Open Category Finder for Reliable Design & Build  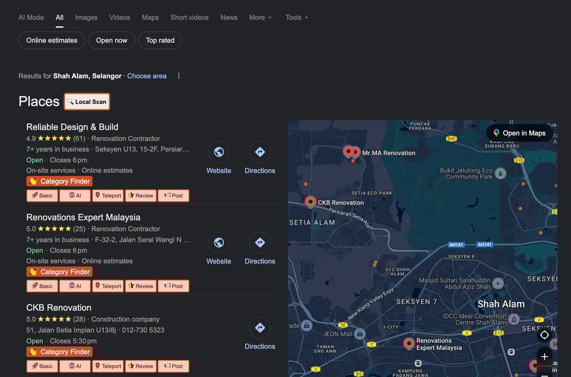59,181
